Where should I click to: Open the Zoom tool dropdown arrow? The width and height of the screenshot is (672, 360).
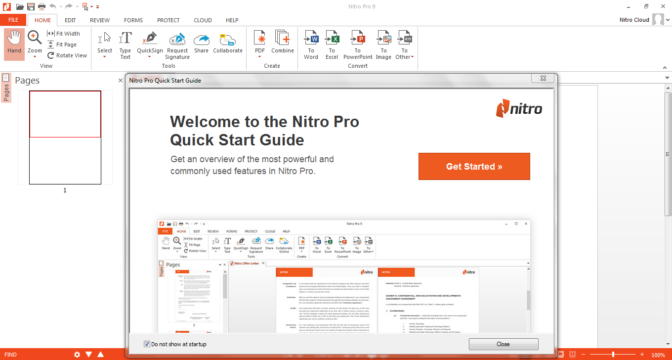click(35, 57)
